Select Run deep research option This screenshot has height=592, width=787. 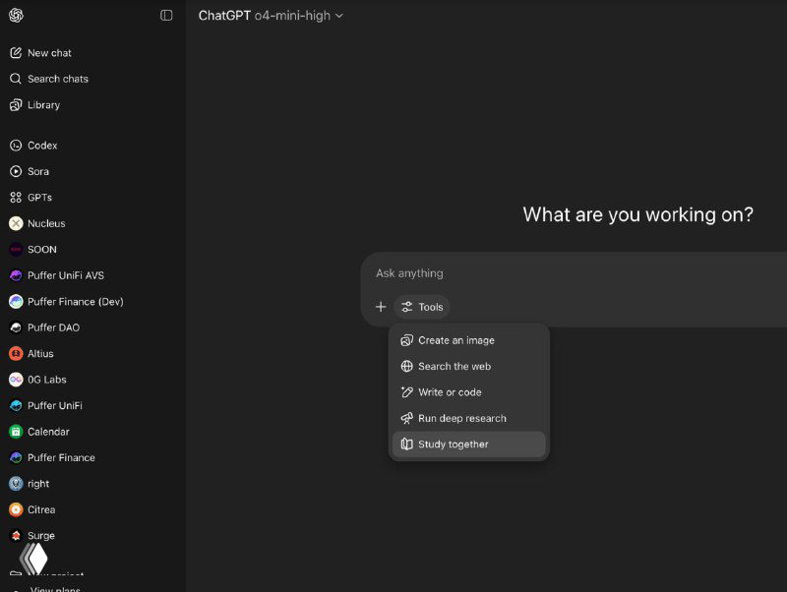[x=461, y=418]
